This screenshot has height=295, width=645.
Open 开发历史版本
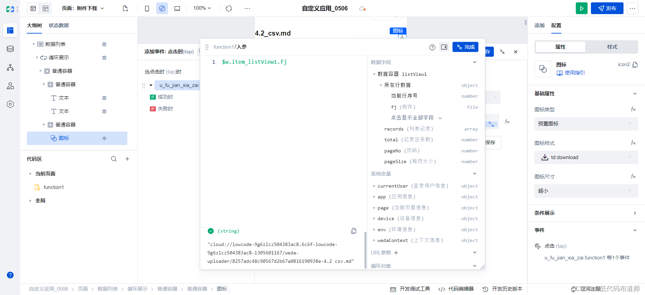(503, 289)
